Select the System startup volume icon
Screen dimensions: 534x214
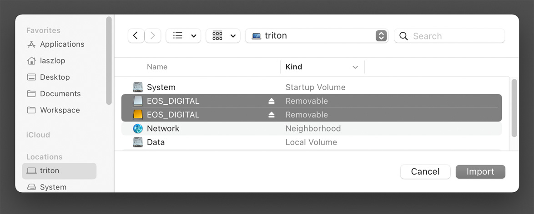tap(138, 88)
